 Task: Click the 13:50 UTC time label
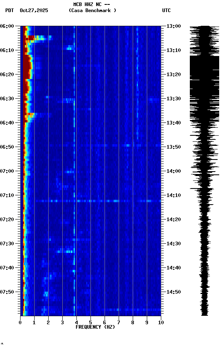click(x=174, y=147)
